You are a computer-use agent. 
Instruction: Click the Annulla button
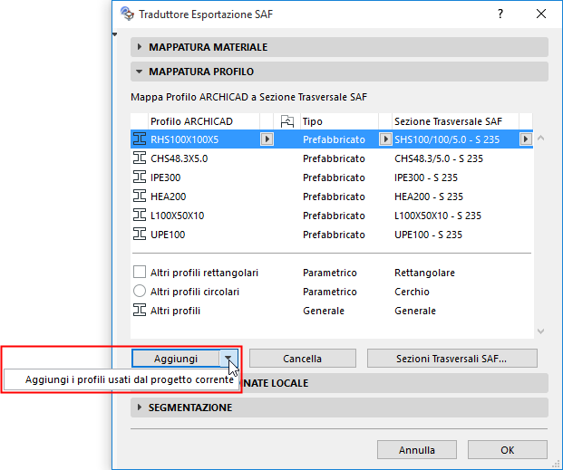417,450
